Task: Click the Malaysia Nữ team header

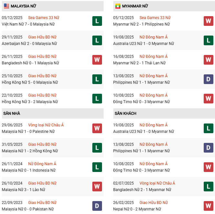Action: pyautogui.click(x=24, y=6)
